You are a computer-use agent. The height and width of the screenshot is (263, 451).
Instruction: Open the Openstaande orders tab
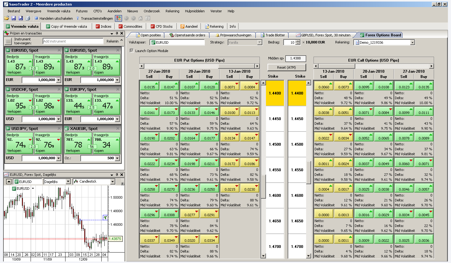188,35
